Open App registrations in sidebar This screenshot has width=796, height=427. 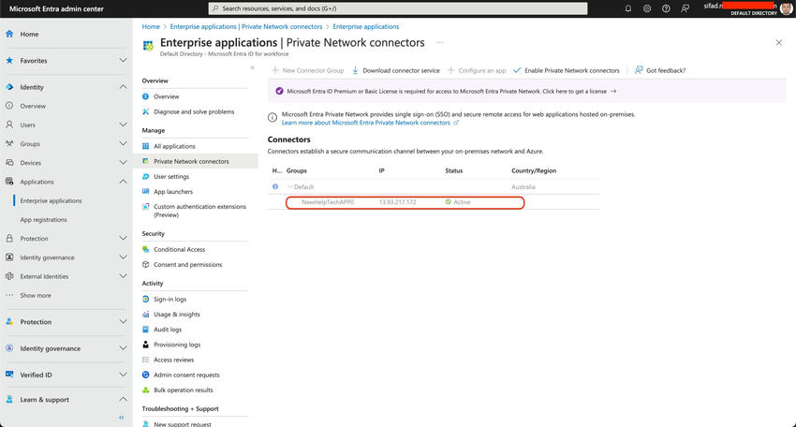tap(44, 219)
